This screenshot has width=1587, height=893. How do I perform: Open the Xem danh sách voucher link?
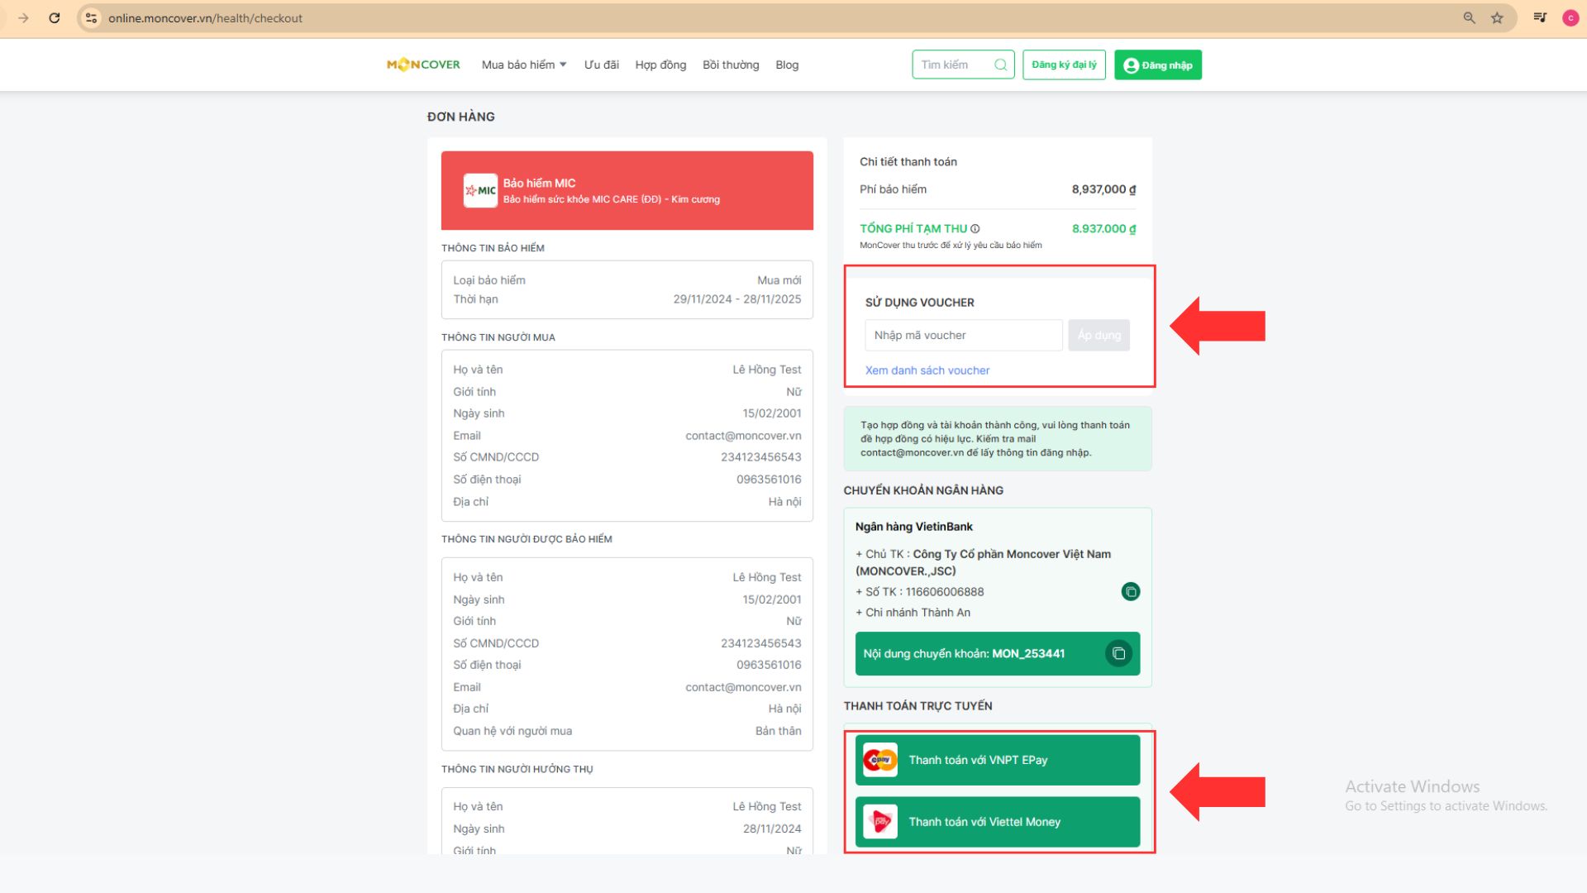927,370
